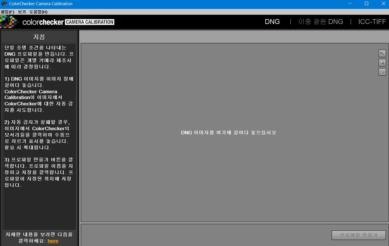
Task: Click the ColorChecker app icon in title bar
Action: tap(4, 4)
